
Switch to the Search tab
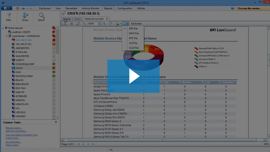(77, 19)
